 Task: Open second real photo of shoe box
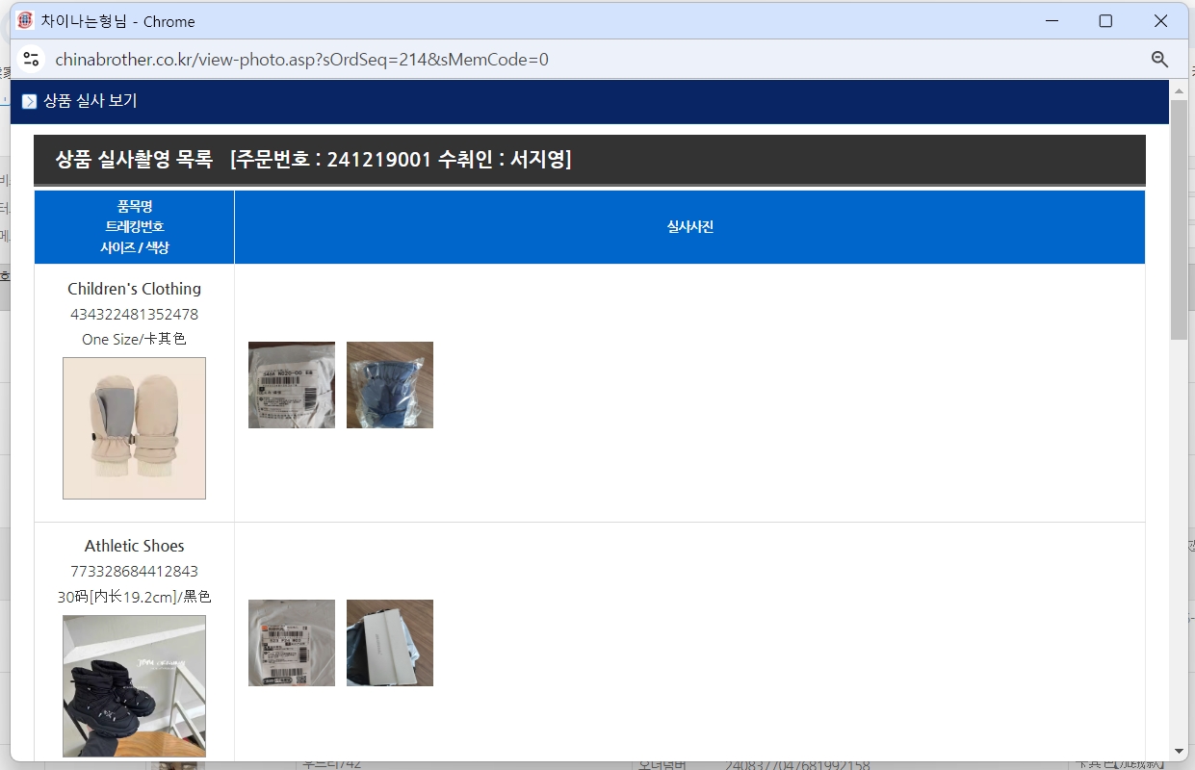click(390, 643)
